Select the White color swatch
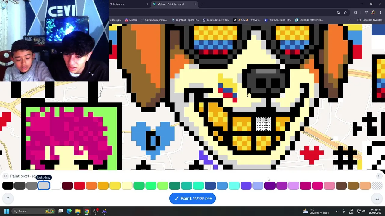This screenshot has width=385, height=216. coord(56,186)
